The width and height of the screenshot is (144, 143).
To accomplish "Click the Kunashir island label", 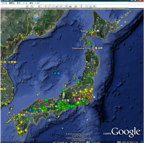I will [x=120, y=19].
